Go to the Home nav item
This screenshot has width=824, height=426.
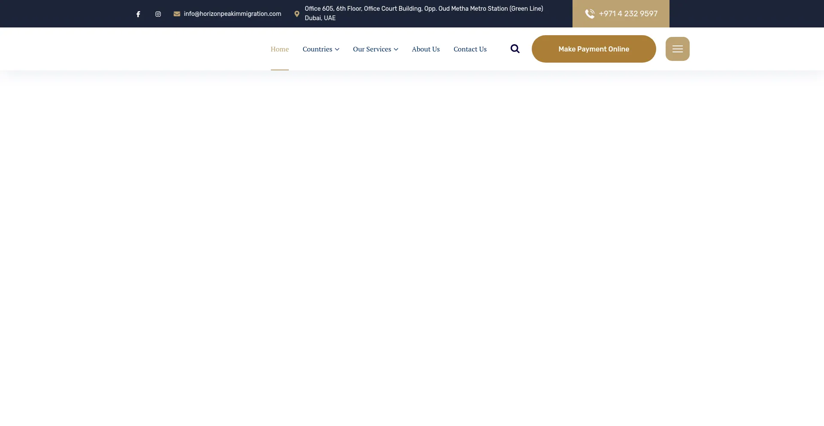tap(279, 49)
